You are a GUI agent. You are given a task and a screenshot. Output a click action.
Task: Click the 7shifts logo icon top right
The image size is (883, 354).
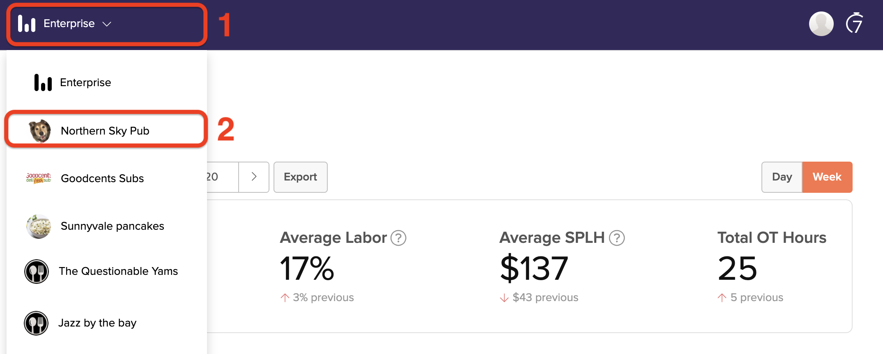coord(855,23)
